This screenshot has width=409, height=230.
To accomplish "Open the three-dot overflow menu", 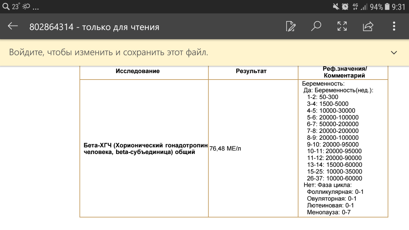I will point(394,26).
